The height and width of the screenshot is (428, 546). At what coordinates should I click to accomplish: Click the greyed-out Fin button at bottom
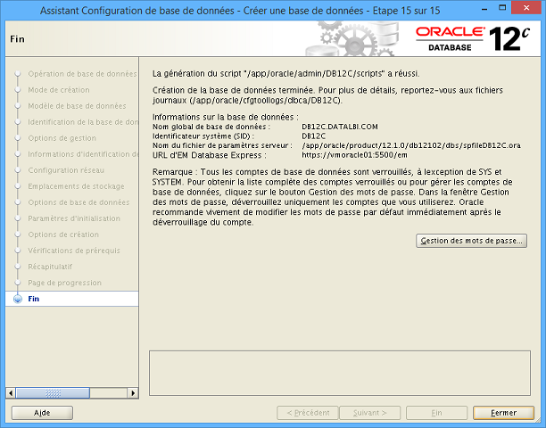click(436, 413)
